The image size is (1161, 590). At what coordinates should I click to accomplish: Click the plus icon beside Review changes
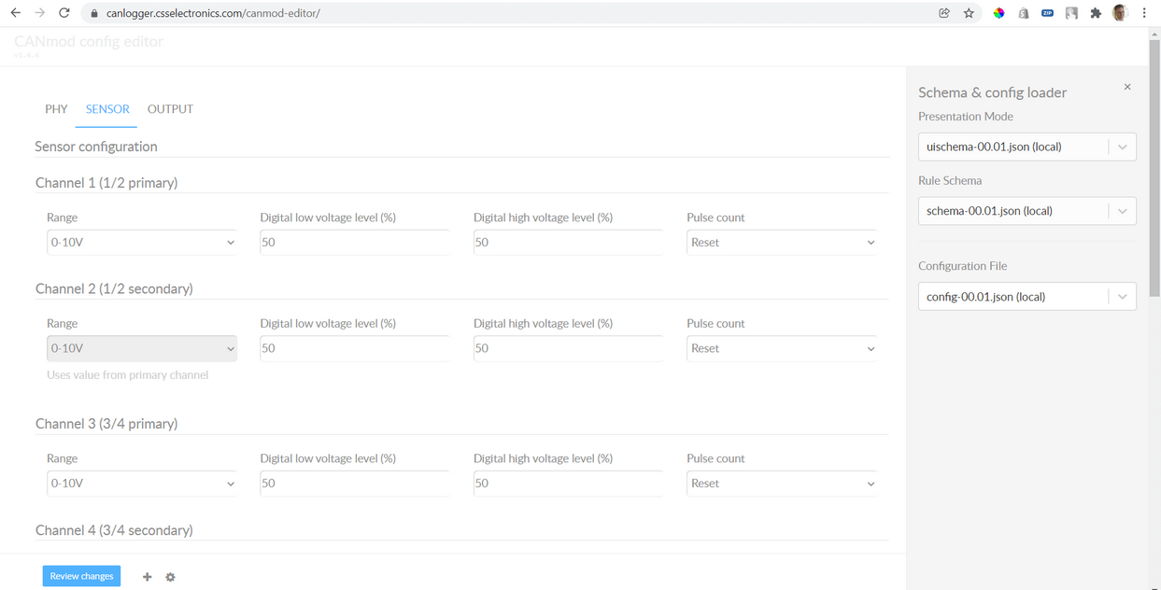click(147, 577)
